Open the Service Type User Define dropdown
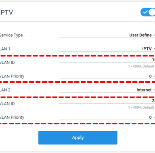Viewport: 155px width, 153px height. click(107, 35)
